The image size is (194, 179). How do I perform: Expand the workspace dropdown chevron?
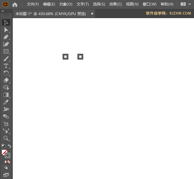click(189, 4)
